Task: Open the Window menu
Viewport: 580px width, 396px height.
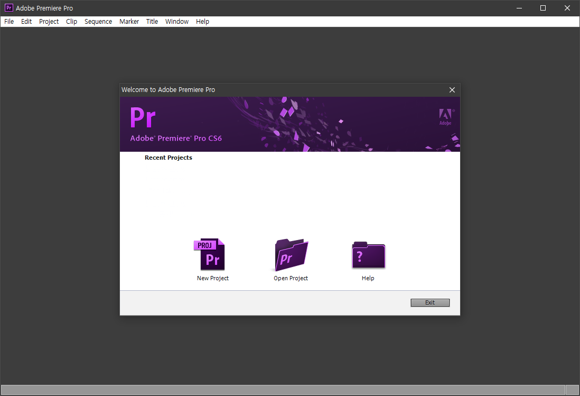Action: [177, 22]
